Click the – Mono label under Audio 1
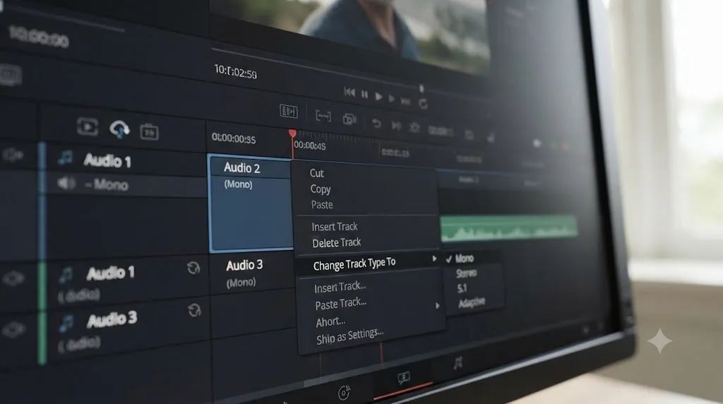This screenshot has width=723, height=404. [107, 185]
